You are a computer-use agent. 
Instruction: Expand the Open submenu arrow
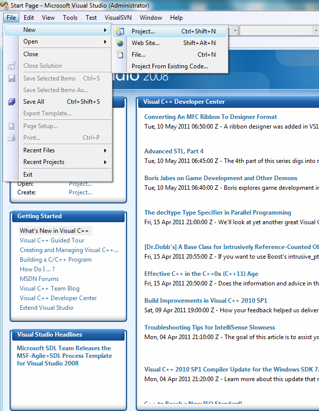click(105, 42)
